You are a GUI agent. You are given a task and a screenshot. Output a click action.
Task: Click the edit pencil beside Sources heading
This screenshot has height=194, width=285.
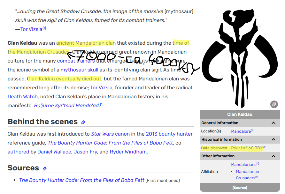[x=44, y=168]
